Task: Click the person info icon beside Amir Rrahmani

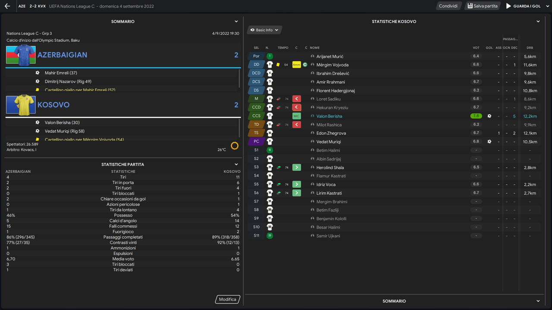Action: click(313, 82)
